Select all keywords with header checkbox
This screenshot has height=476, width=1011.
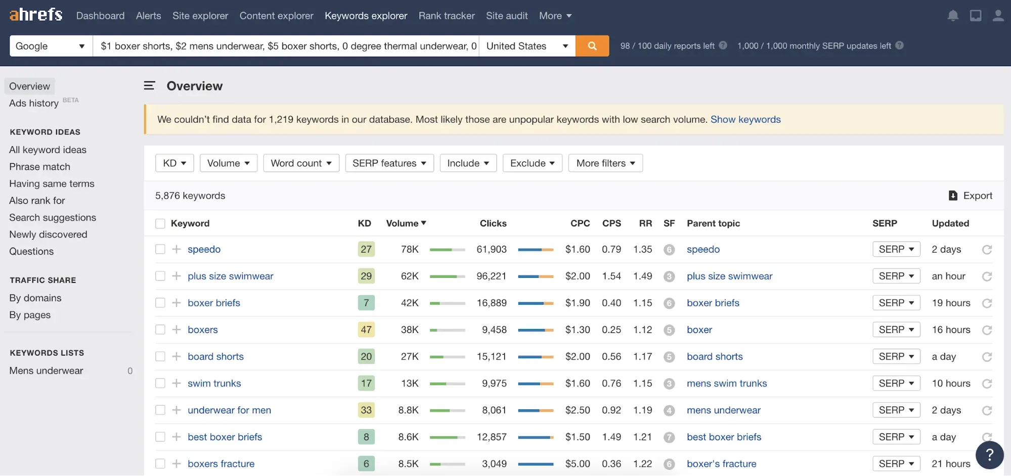click(160, 224)
